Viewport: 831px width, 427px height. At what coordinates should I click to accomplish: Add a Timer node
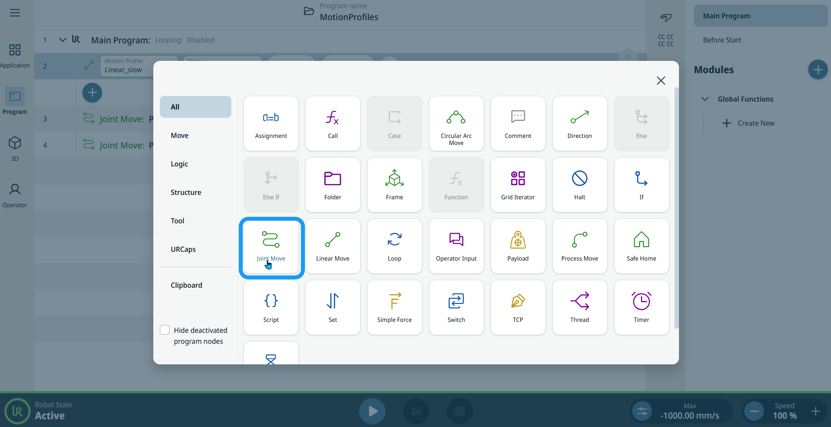641,308
